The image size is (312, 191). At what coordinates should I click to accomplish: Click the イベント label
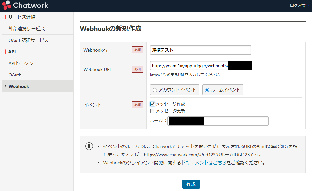pos(92,105)
